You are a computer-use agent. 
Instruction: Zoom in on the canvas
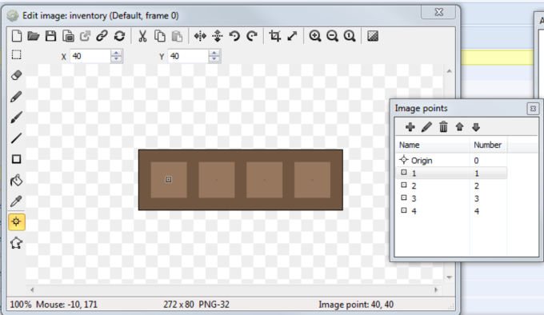(x=315, y=36)
